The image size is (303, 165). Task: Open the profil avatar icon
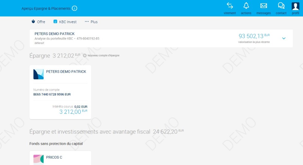pyautogui.click(x=295, y=6)
